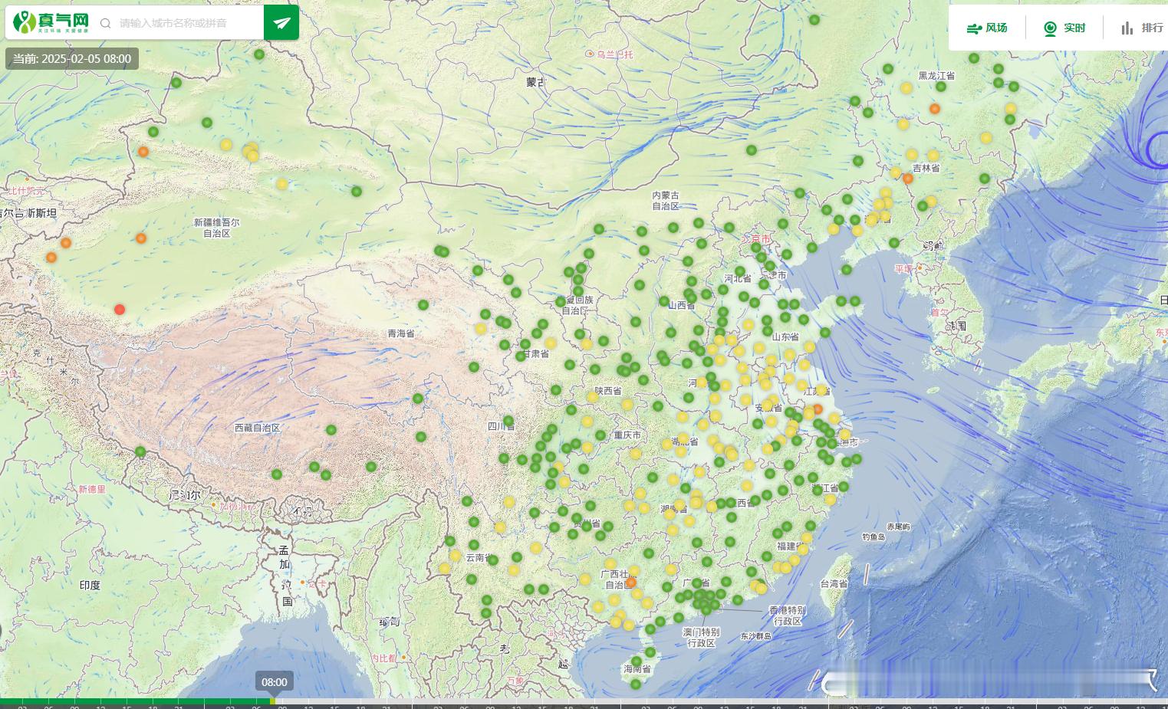The width and height of the screenshot is (1168, 709).
Task: Click the 青海省 map label
Action: [400, 333]
